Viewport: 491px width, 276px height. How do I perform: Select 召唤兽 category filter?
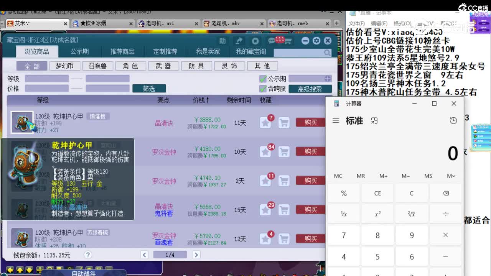pyautogui.click(x=98, y=66)
